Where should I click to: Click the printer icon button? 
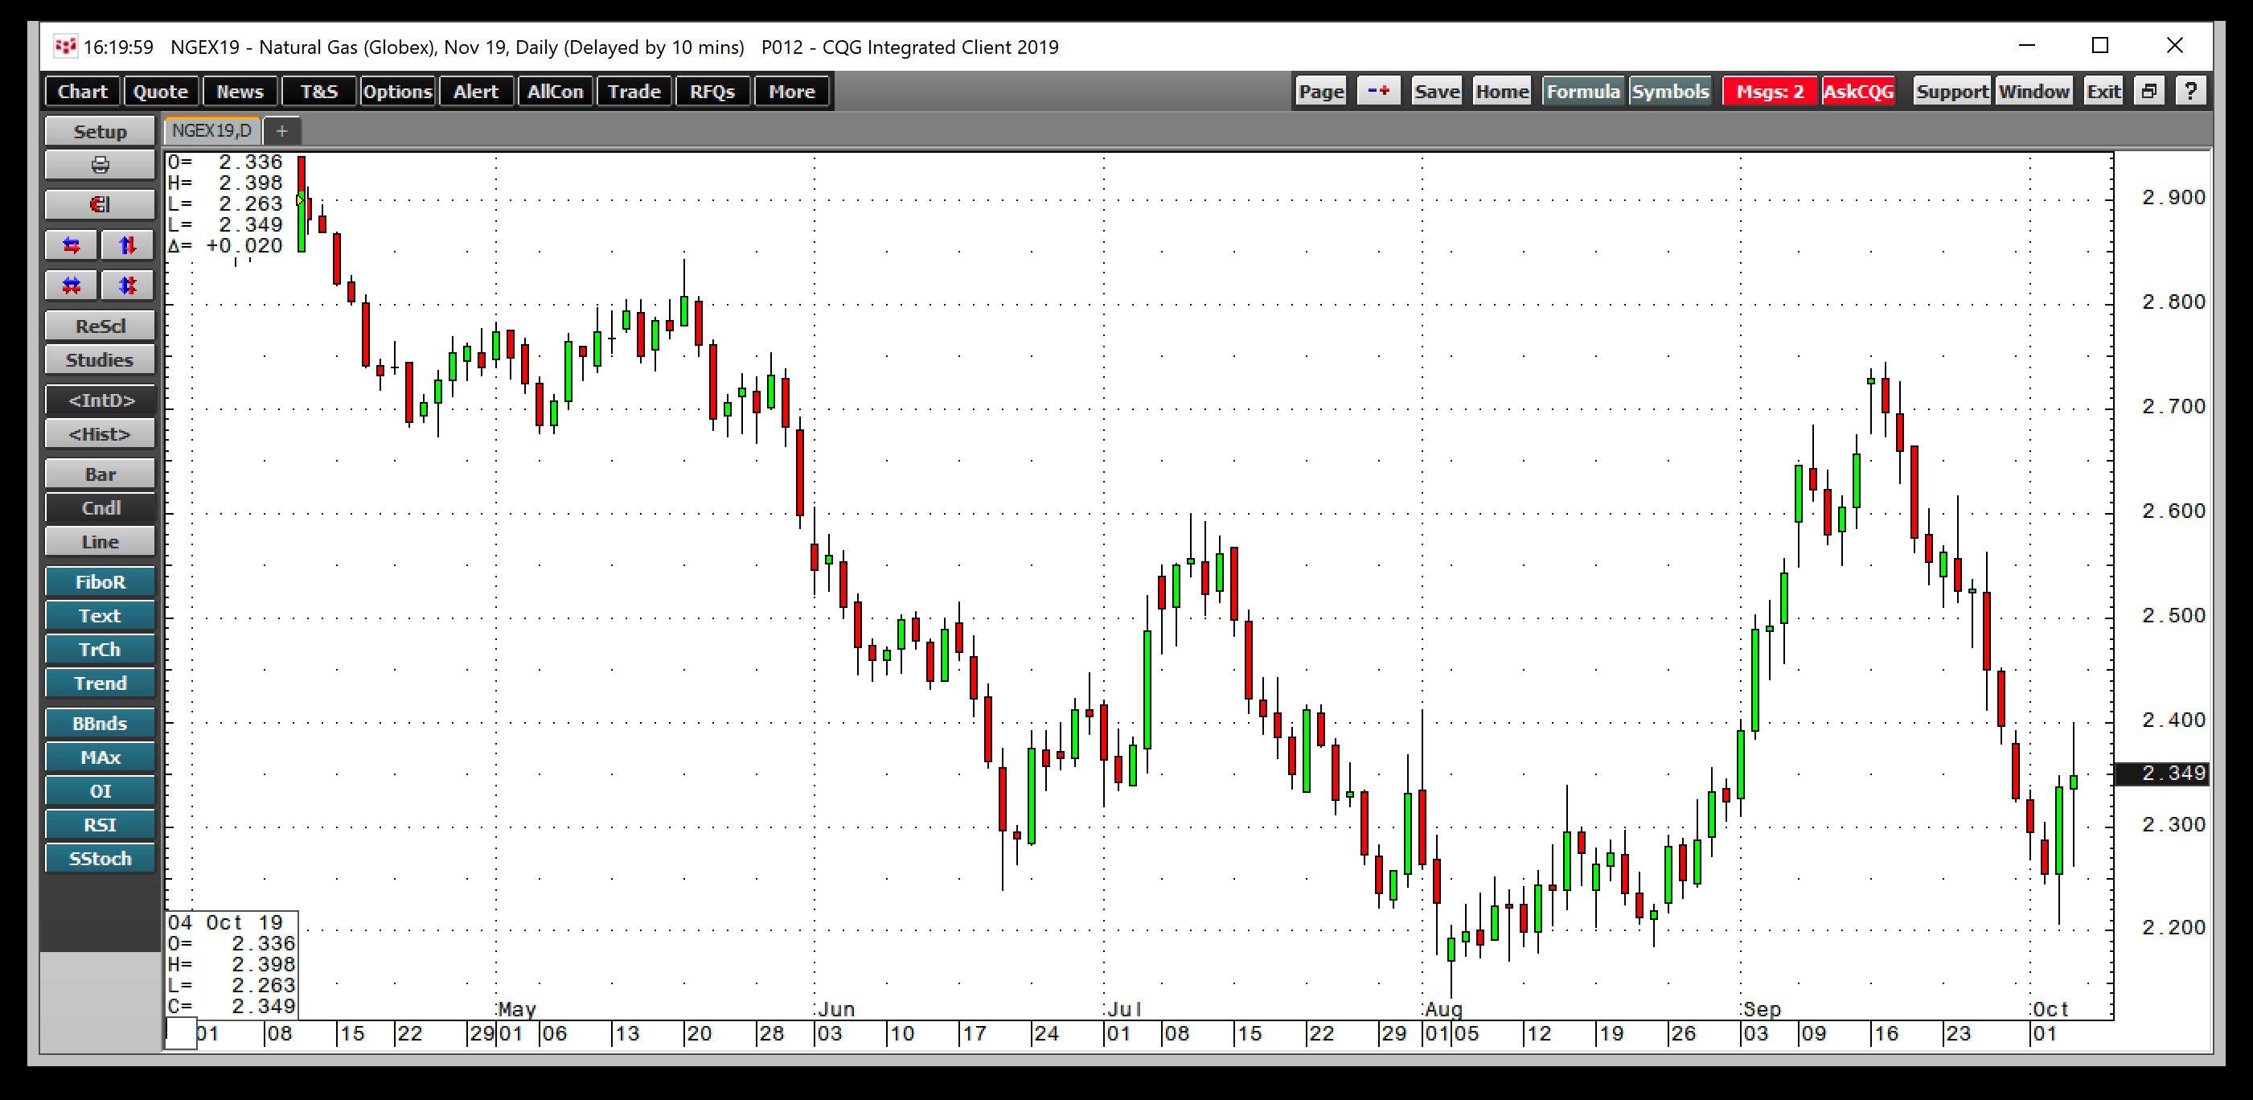point(100,164)
